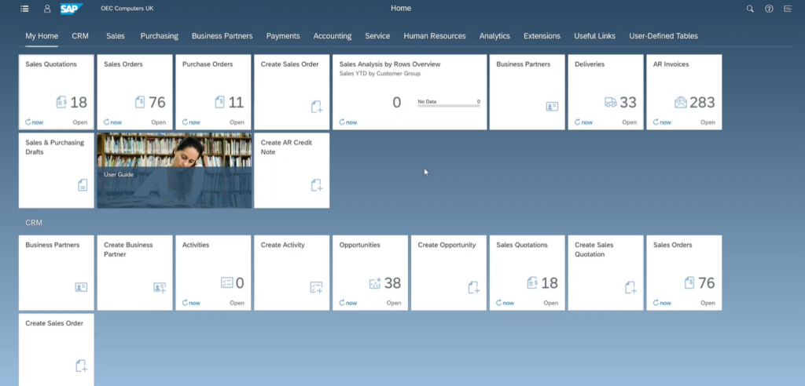
Task: Click new-document icon on Create Sales Quotation tile
Action: [631, 288]
